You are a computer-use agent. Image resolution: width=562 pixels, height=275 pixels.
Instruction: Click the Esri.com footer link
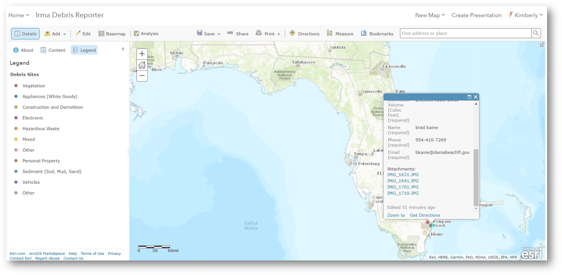(x=17, y=254)
